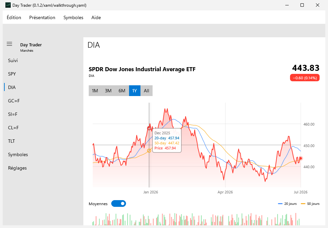Select SPY in the sidebar
This screenshot has height=228, width=328.
pyautogui.click(x=43, y=74)
